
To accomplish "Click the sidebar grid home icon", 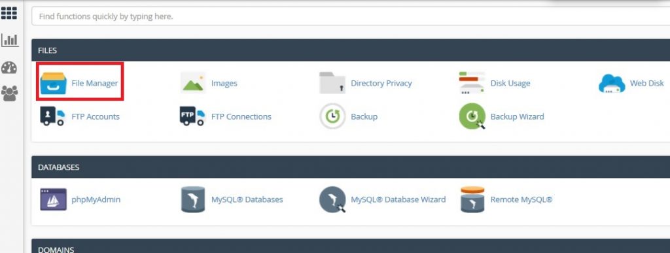I will coord(9,13).
